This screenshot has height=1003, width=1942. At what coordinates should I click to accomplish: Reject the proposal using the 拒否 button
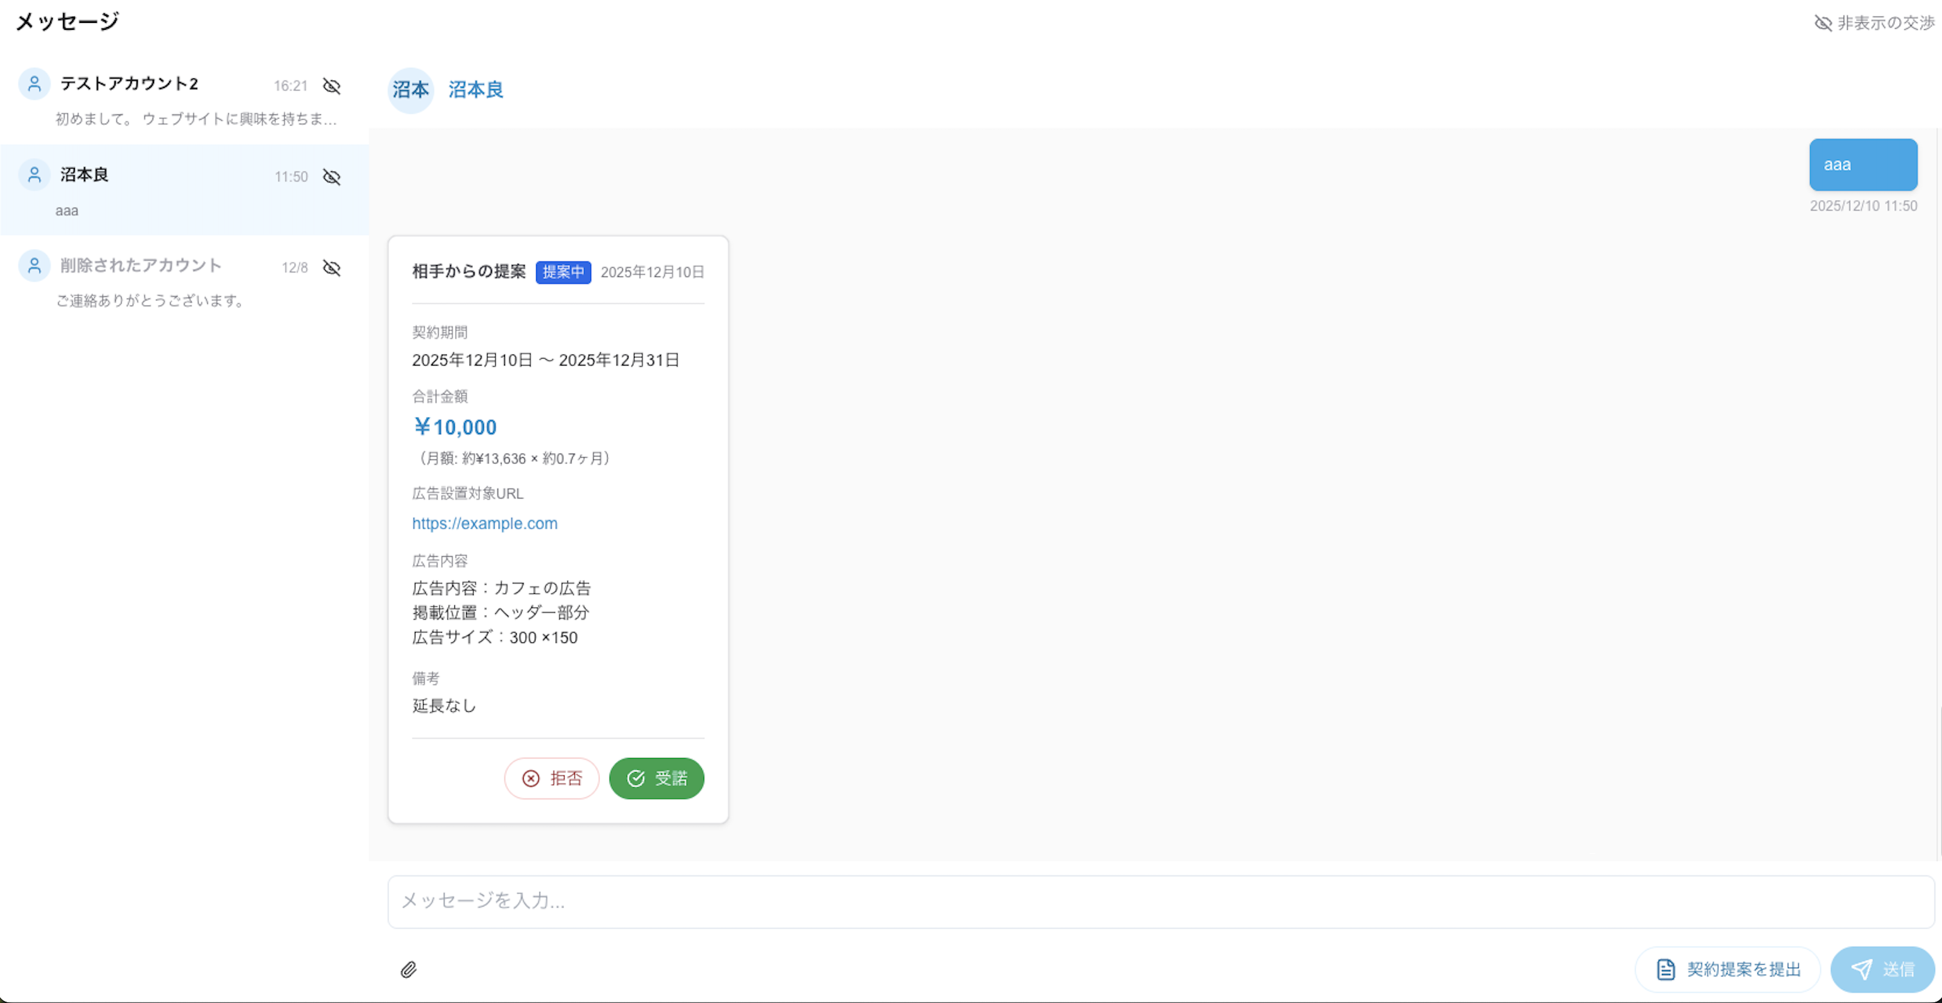551,778
